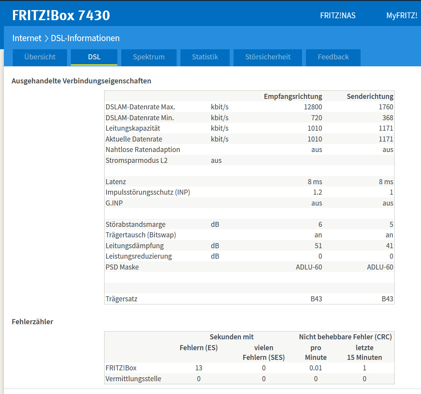The width and height of the screenshot is (421, 394).
Task: Click the MyFRITZ! header link
Action: (x=402, y=16)
